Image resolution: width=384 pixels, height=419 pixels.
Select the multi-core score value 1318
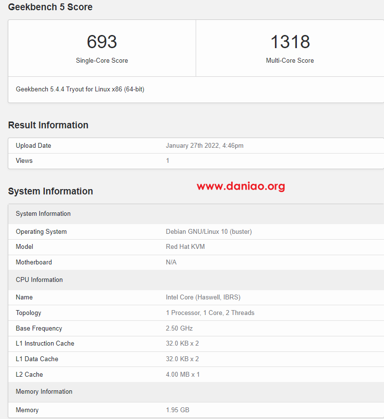pyautogui.click(x=290, y=42)
